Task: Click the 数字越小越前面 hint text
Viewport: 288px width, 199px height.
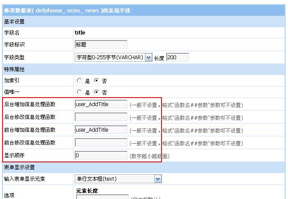Action: pyautogui.click(x=149, y=156)
